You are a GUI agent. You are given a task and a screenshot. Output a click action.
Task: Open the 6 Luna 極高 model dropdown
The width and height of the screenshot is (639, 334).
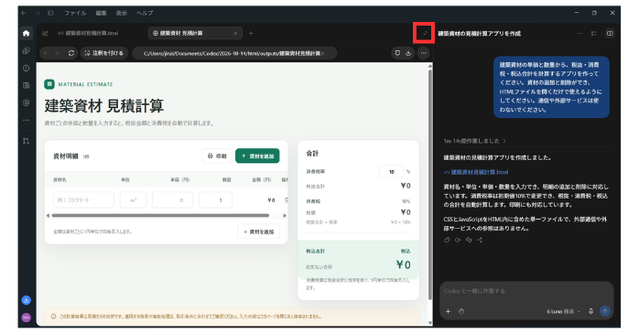(x=564, y=312)
